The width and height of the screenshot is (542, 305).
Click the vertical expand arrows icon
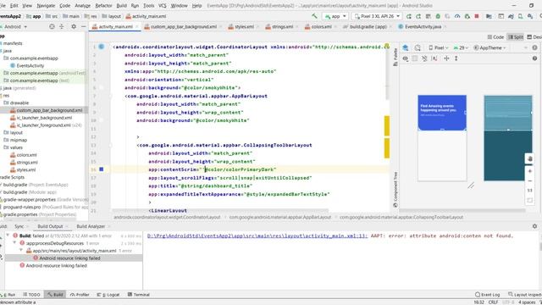coord(456,58)
